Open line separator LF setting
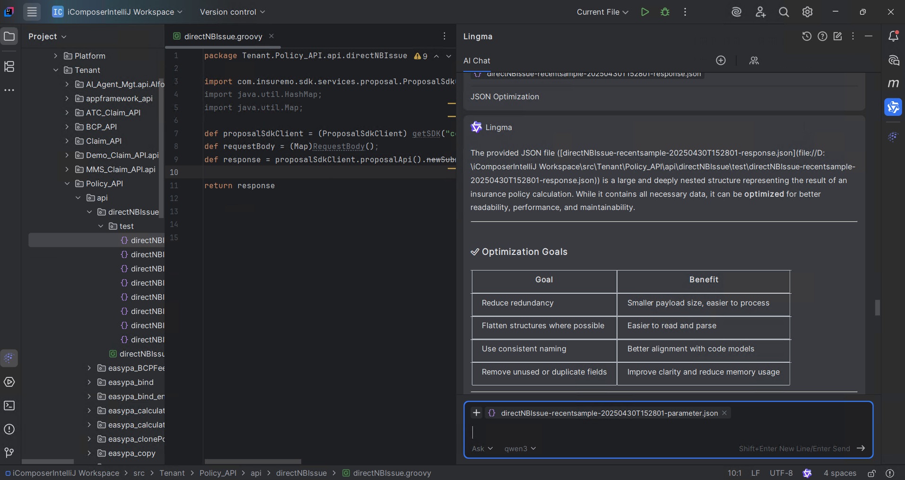 coord(756,473)
